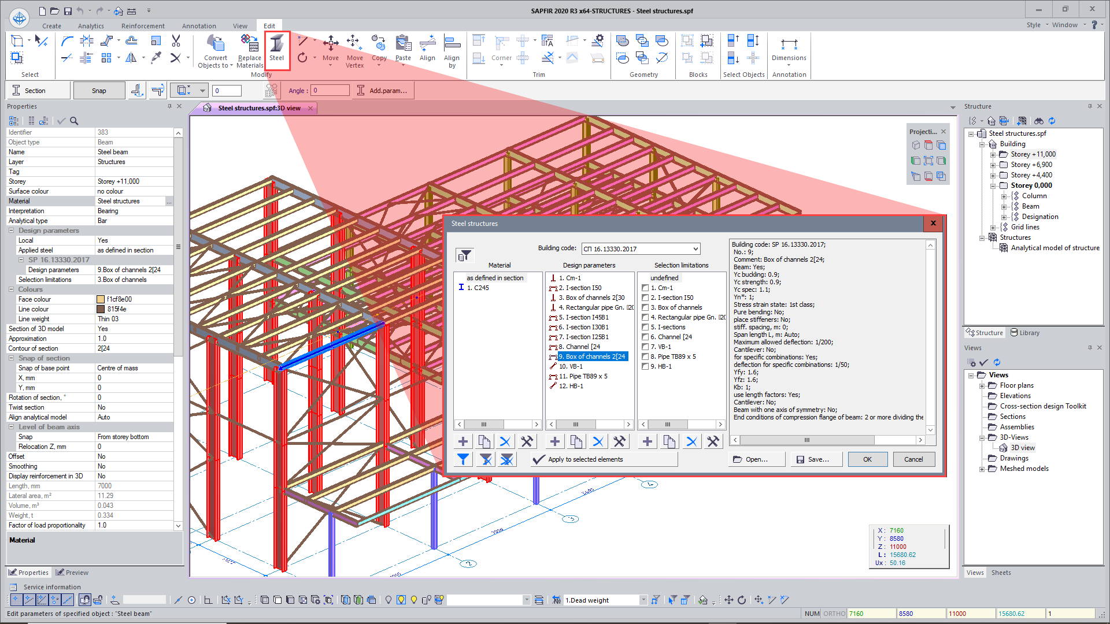The width and height of the screenshot is (1110, 624).
Task: Click the Angle input field
Action: 331,91
